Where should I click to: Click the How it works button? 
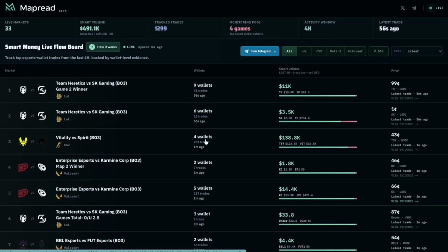pos(103,47)
